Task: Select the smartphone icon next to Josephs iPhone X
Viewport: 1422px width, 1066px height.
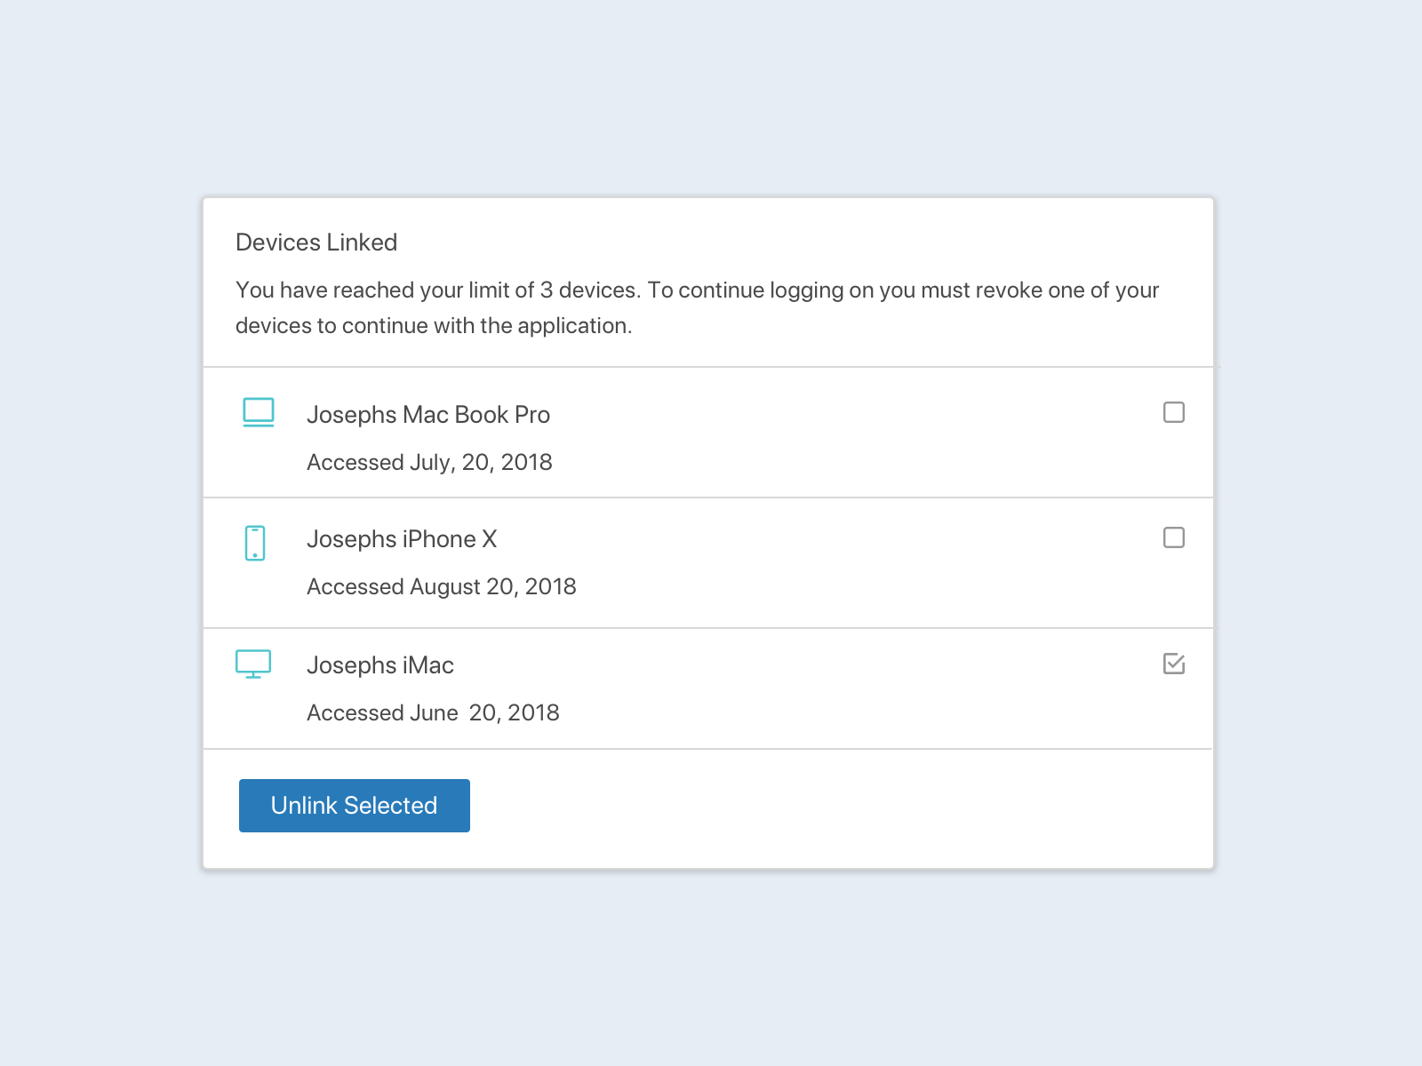Action: 256,543
